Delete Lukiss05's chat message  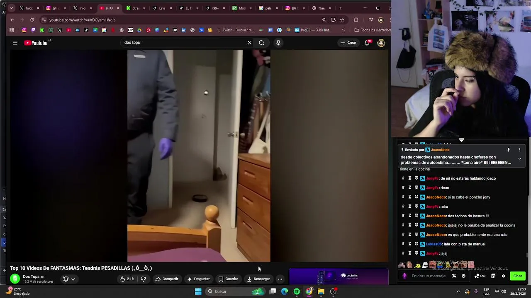coord(403,244)
